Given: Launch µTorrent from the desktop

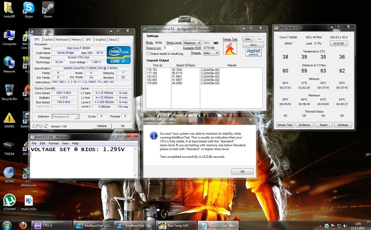Looking at the screenshot, I should pos(9,203).
